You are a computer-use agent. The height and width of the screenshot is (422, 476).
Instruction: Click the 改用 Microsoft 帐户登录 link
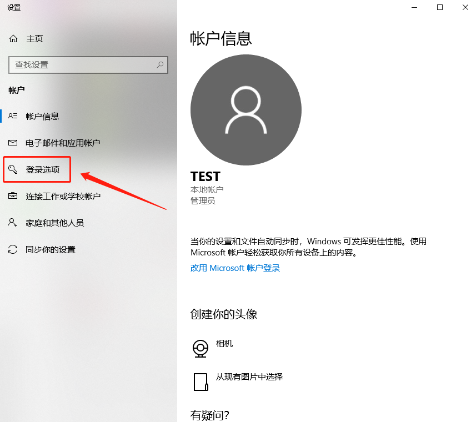(236, 268)
